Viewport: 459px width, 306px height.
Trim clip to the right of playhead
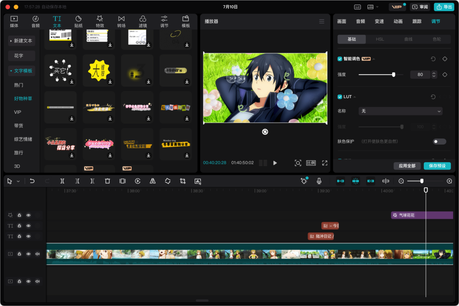92,181
